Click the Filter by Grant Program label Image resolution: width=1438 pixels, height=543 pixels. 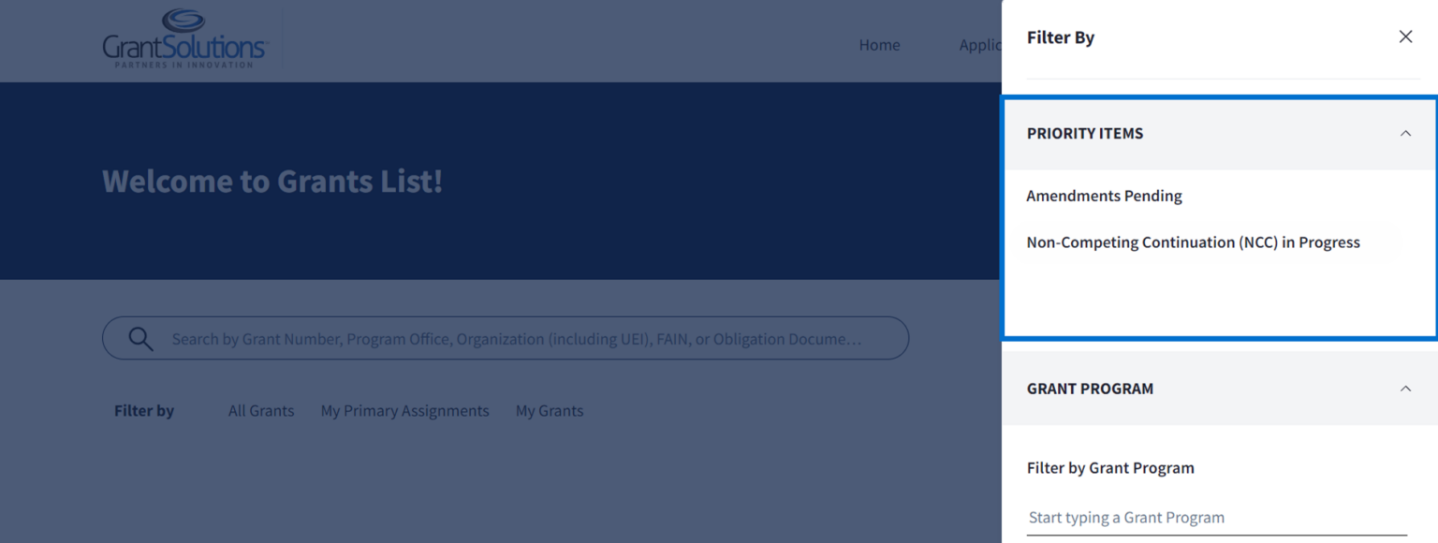pyautogui.click(x=1110, y=468)
